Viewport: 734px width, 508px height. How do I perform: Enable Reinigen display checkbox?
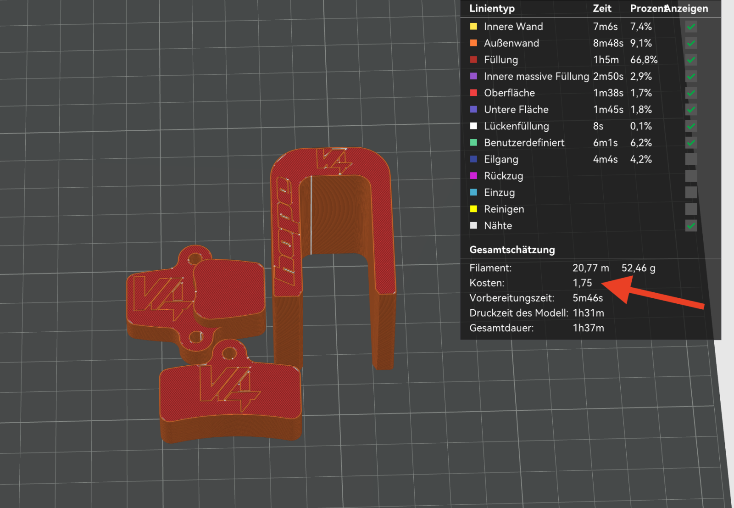[x=691, y=209]
